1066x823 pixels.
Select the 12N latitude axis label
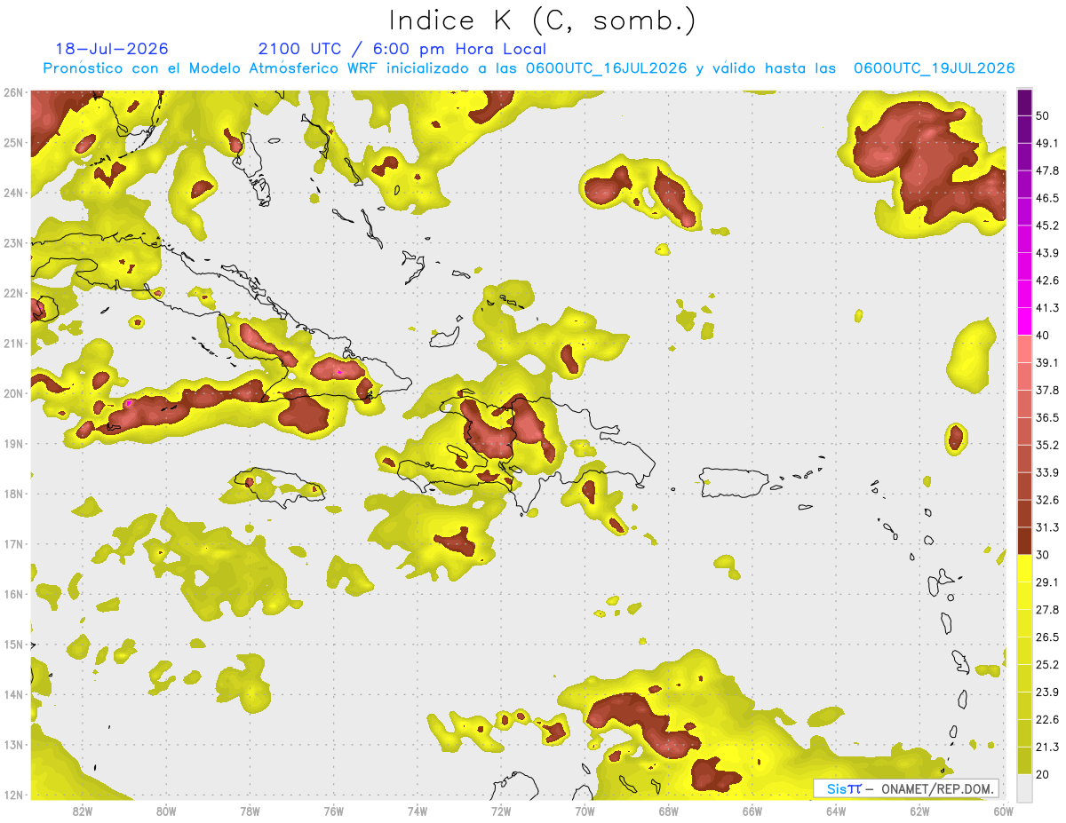pyautogui.click(x=12, y=795)
